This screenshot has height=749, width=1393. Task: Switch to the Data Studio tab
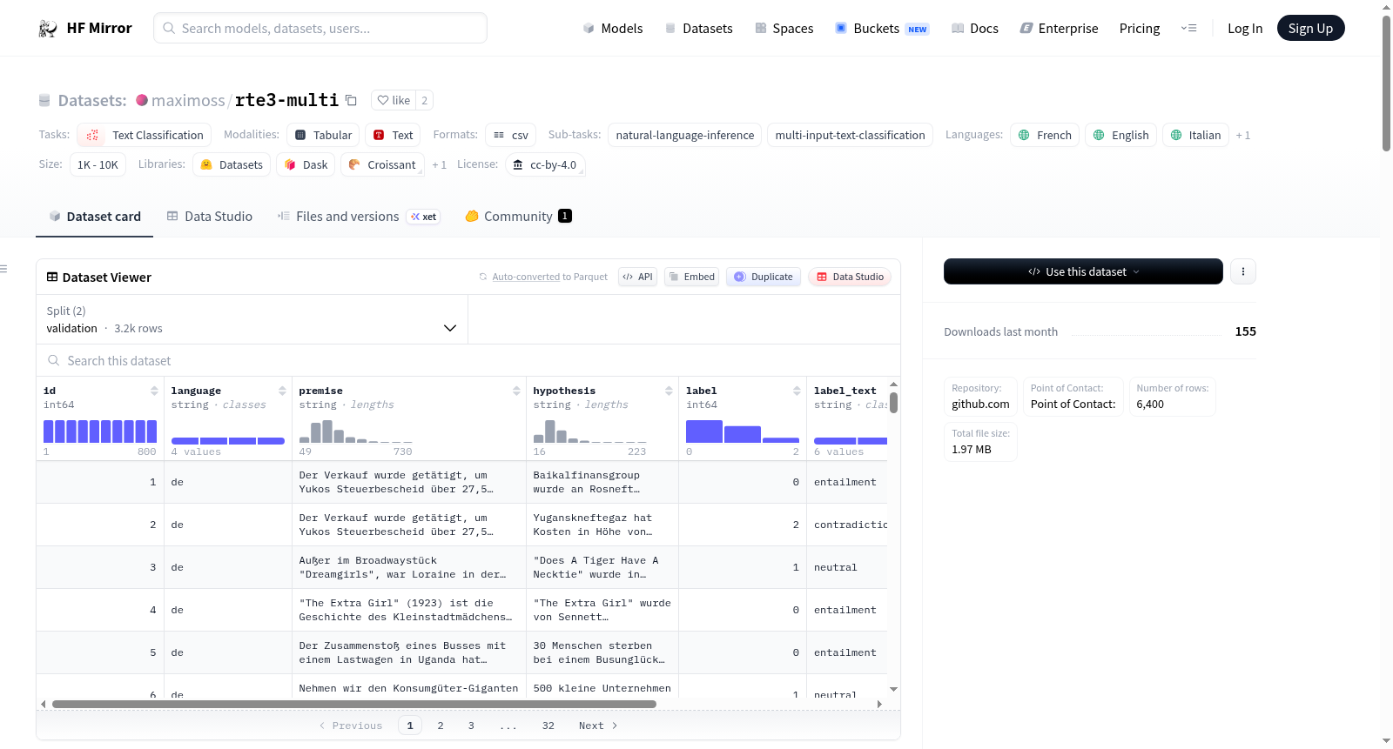click(x=210, y=217)
